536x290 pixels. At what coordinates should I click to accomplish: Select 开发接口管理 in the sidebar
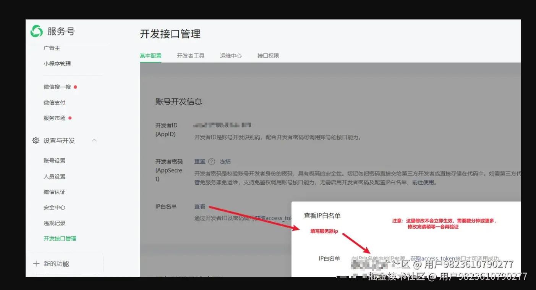click(x=60, y=238)
